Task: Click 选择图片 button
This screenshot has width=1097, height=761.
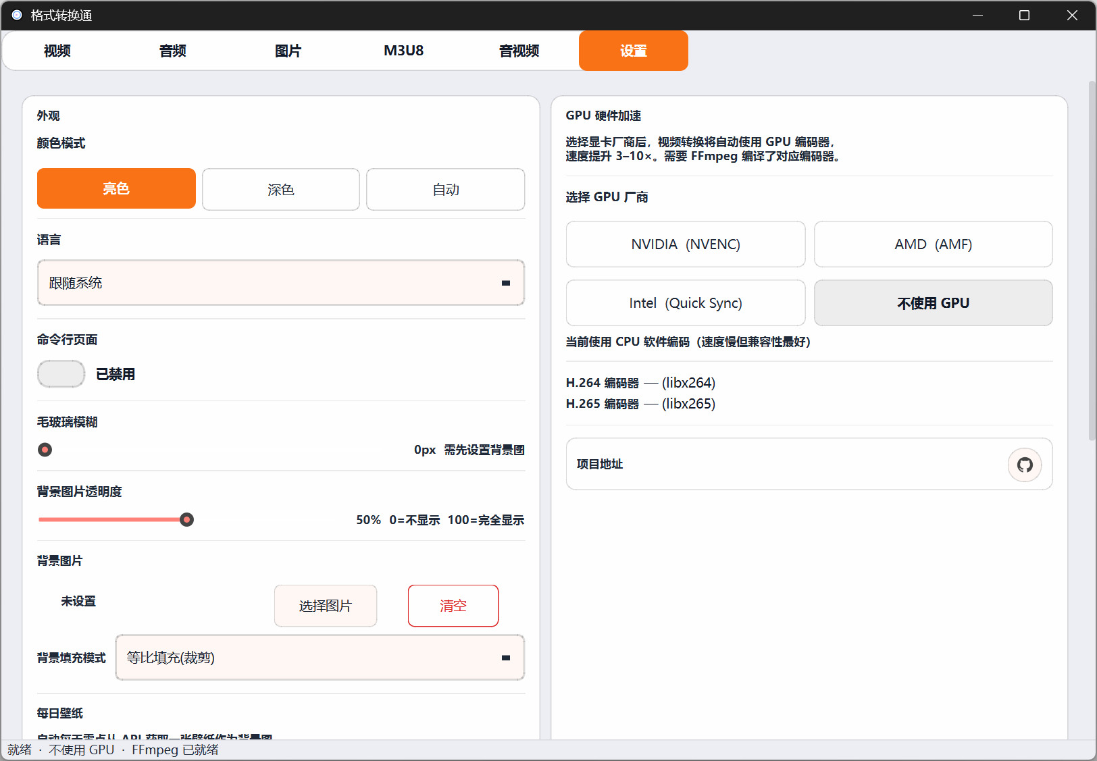Action: click(326, 606)
